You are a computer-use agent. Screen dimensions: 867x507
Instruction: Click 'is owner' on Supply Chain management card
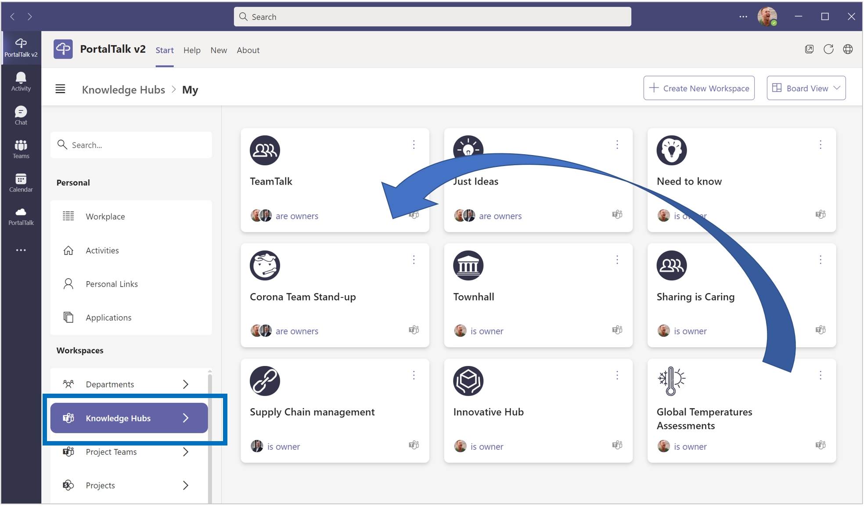pos(284,447)
